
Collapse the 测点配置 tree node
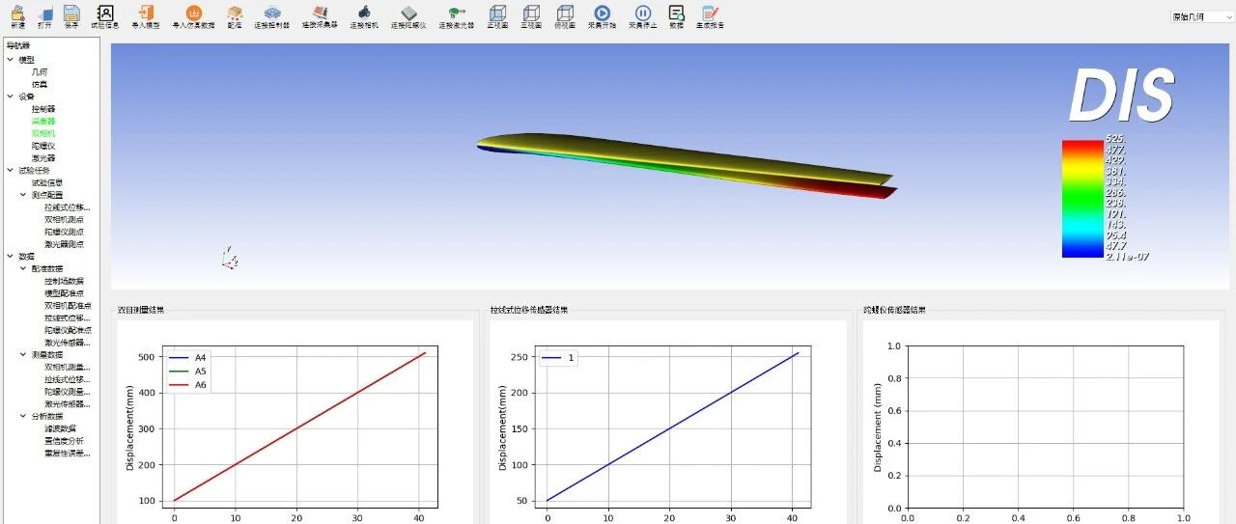[x=23, y=195]
